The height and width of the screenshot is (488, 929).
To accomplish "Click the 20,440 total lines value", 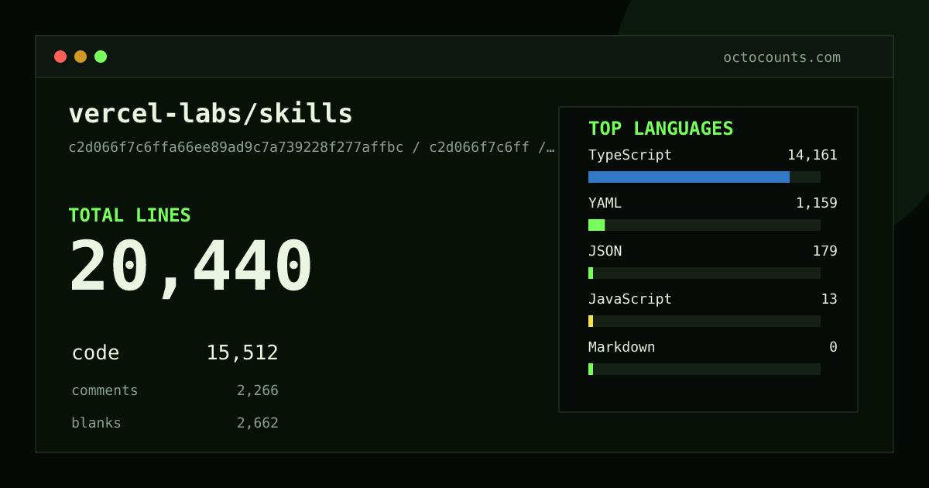I will (191, 267).
